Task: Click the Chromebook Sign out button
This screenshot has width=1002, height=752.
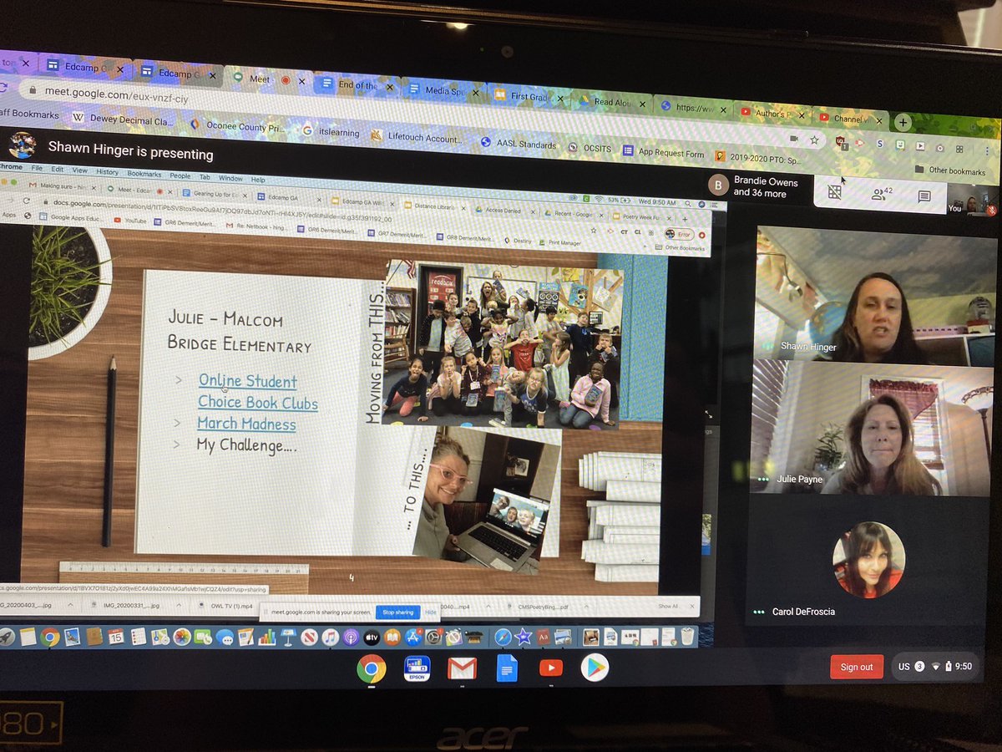Action: [x=857, y=667]
